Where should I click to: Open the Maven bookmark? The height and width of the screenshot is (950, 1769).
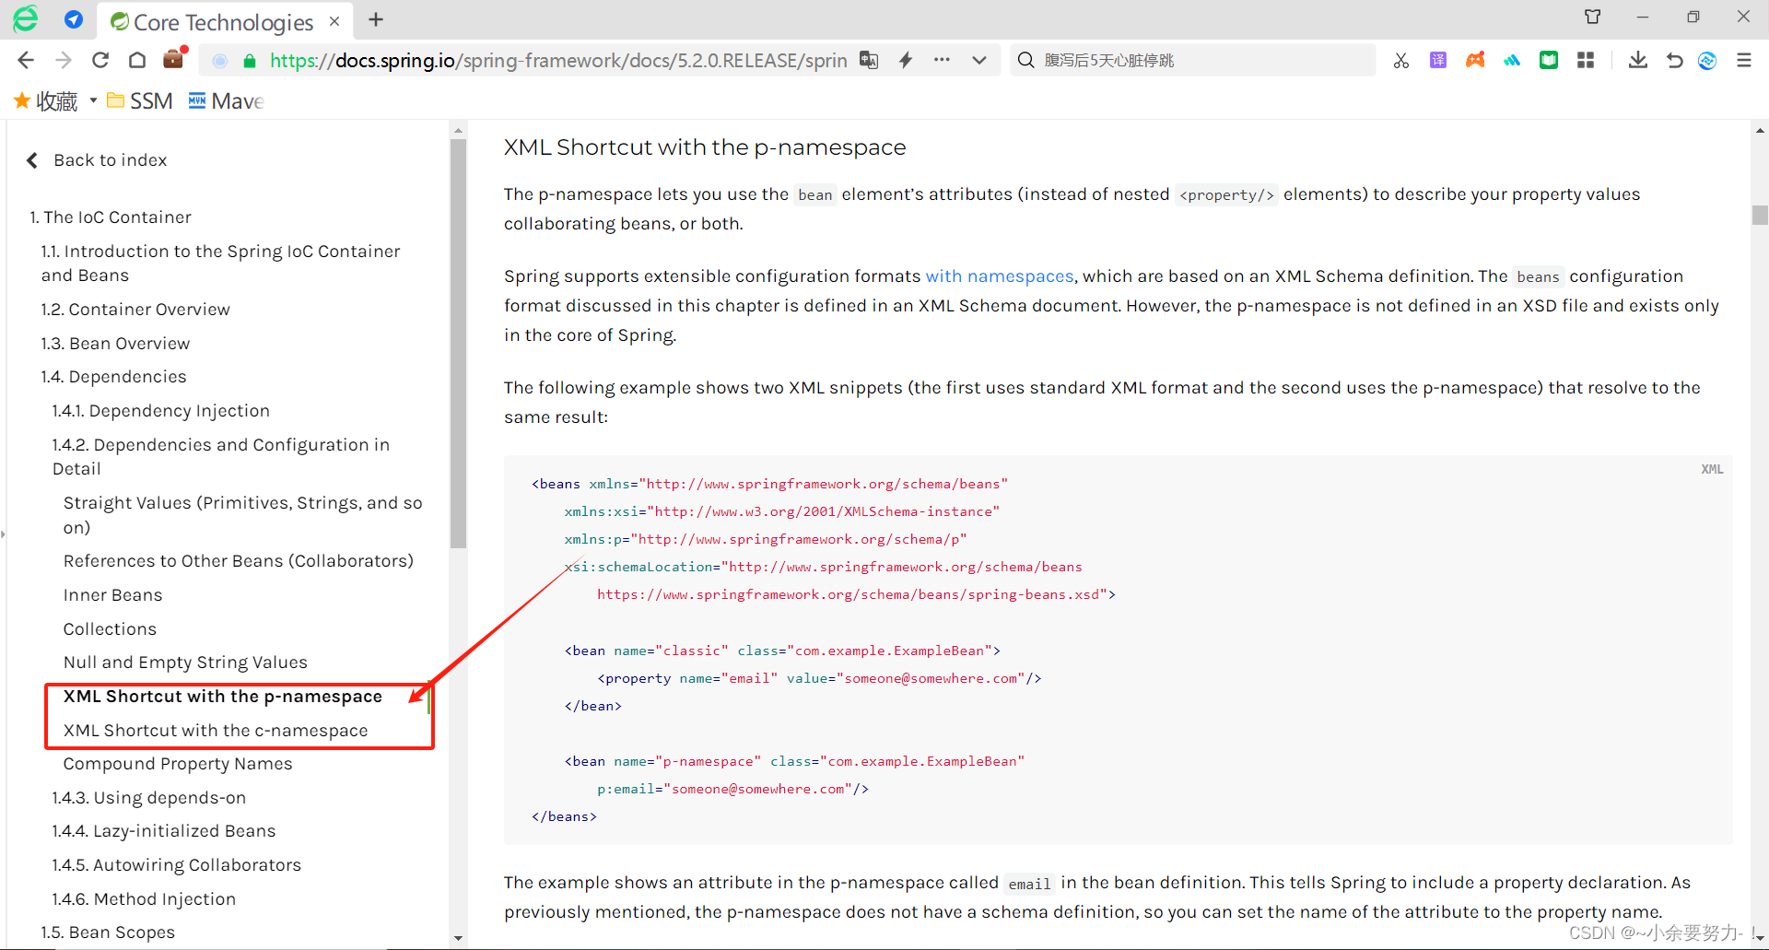(227, 100)
